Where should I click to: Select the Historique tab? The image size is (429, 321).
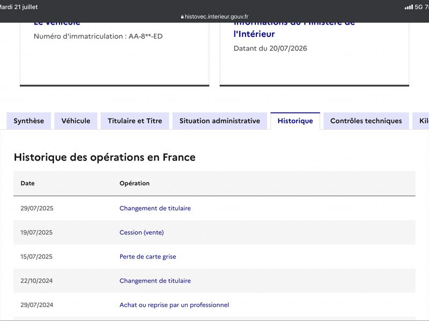[x=295, y=121]
